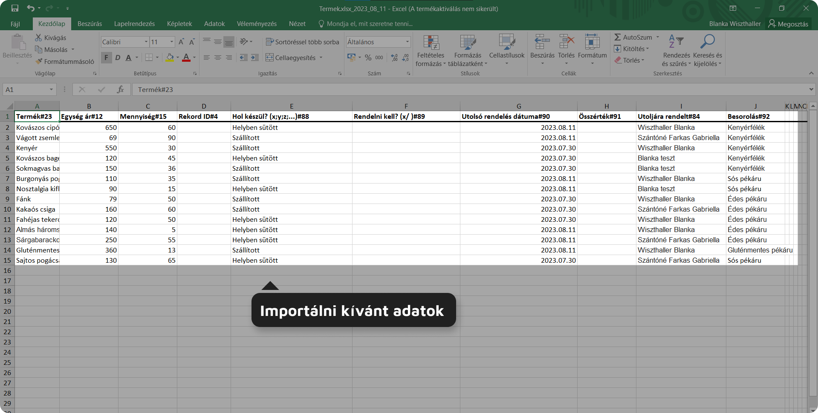Toggle italic formatting D button
Image resolution: width=818 pixels, height=413 pixels.
[118, 57]
